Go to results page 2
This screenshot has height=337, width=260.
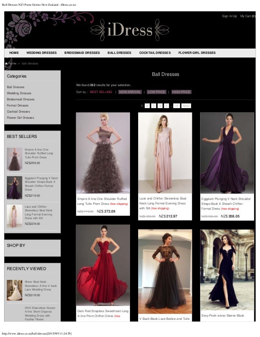(147, 106)
